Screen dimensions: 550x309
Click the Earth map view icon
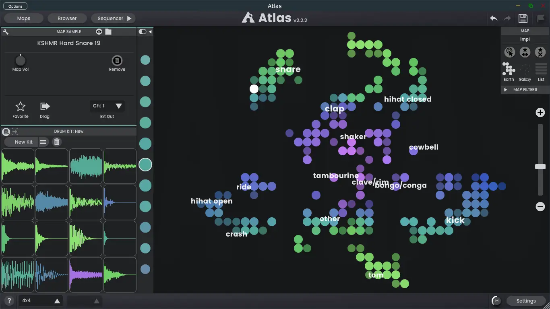tap(509, 72)
